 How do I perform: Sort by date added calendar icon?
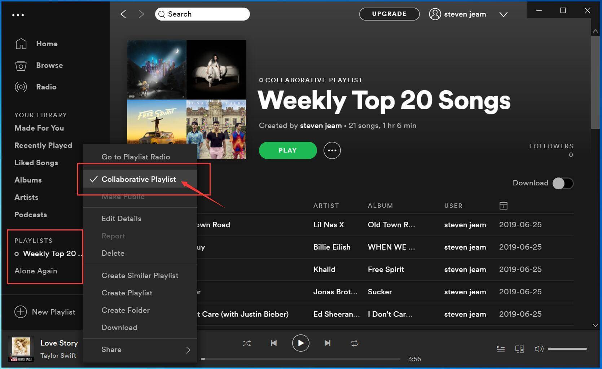point(504,206)
